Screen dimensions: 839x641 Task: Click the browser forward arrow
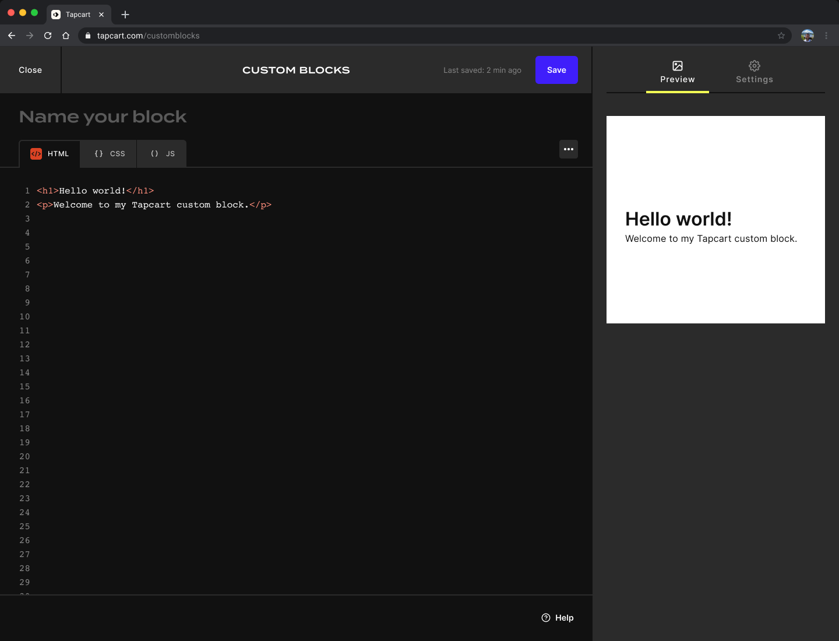[x=30, y=36]
